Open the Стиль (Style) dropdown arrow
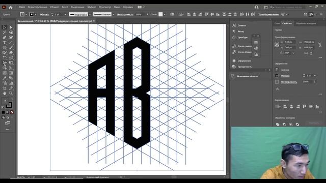Viewport: 326px width, 183px height. 165,14
